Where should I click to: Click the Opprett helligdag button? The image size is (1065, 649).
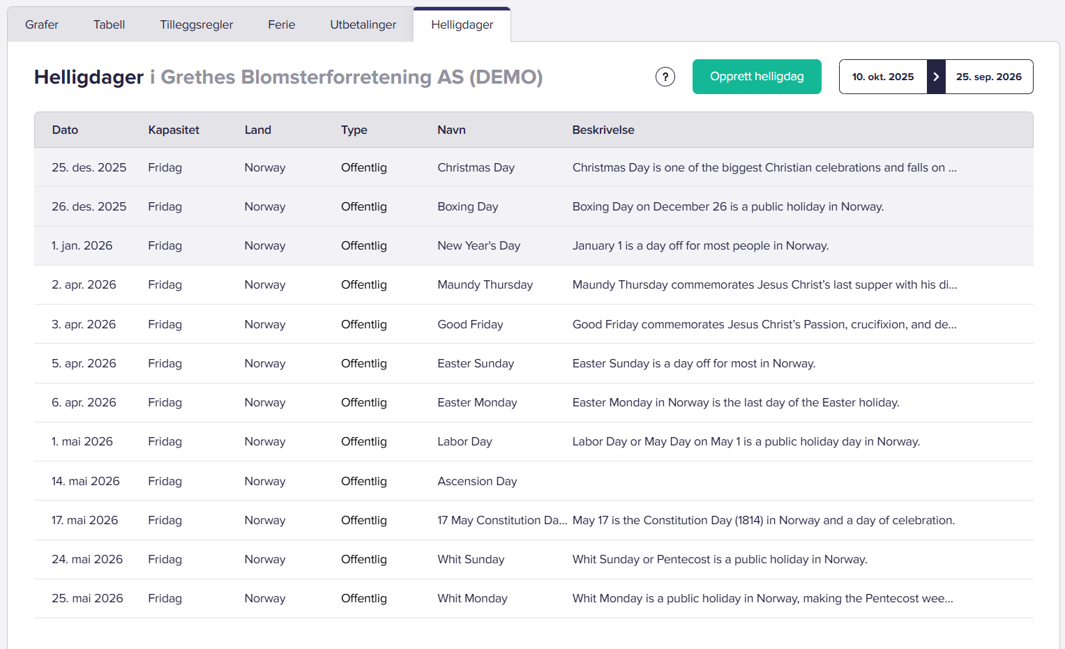click(757, 77)
